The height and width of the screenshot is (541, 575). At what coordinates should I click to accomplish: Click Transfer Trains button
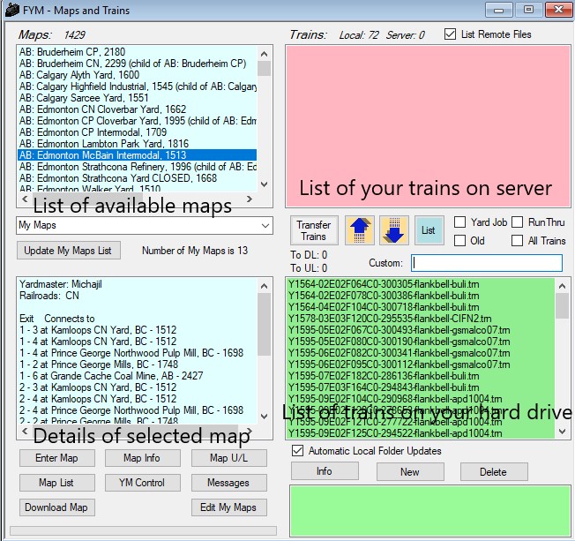314,230
